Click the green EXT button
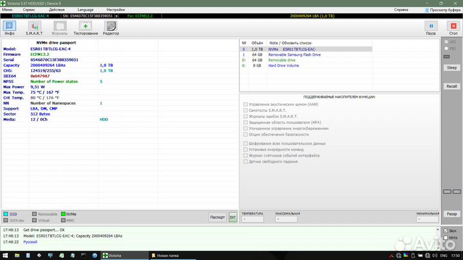The width and height of the screenshot is (463, 260). tap(233, 218)
